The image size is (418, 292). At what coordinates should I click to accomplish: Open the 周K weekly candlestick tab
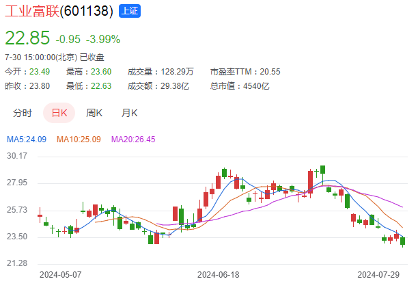94,113
